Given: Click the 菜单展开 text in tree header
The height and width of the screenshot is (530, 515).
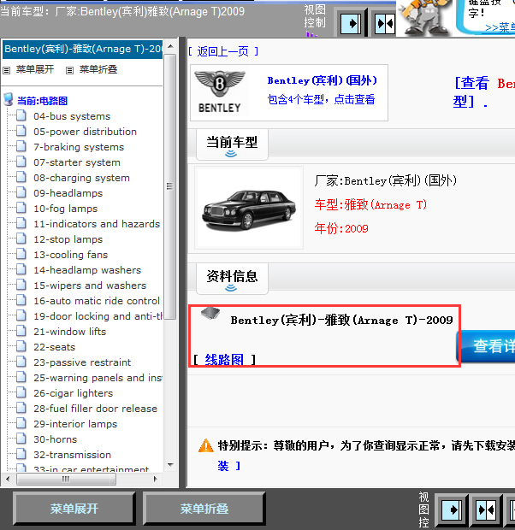Looking at the screenshot, I should pos(35,69).
